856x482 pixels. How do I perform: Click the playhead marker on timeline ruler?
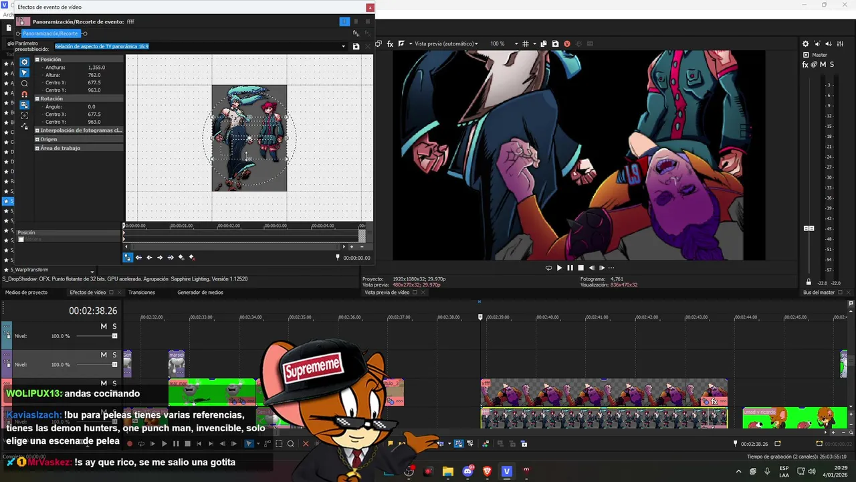tap(480, 317)
